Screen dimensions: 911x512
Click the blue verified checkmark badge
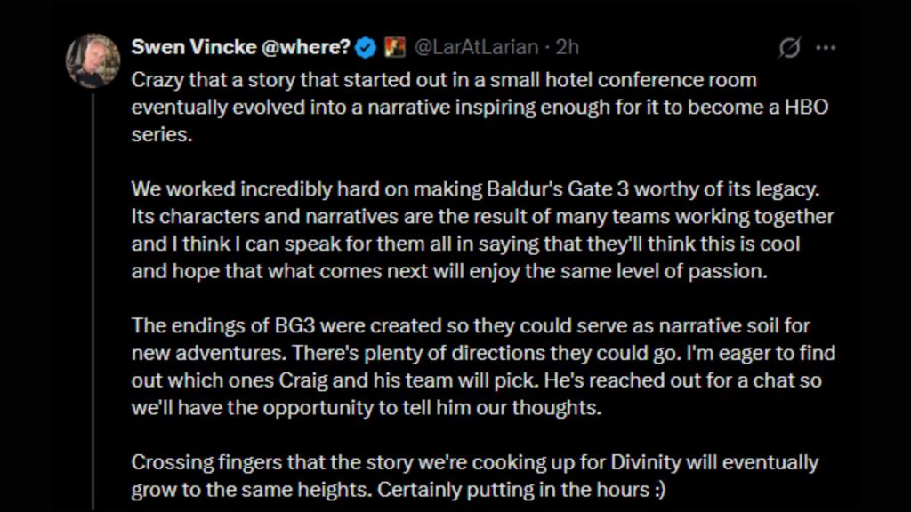click(x=364, y=47)
